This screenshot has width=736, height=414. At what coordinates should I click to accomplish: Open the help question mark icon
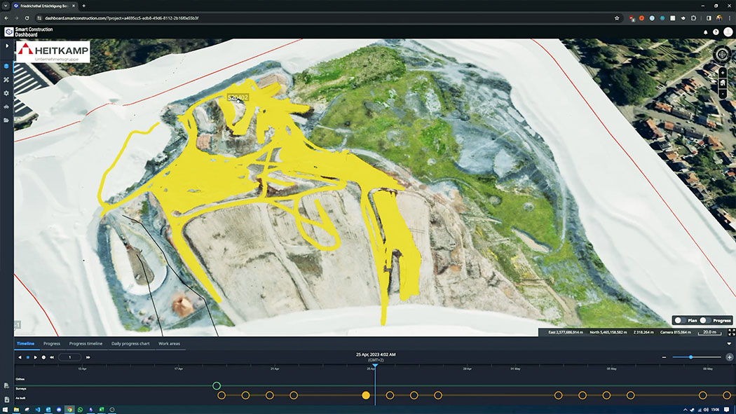(716, 32)
